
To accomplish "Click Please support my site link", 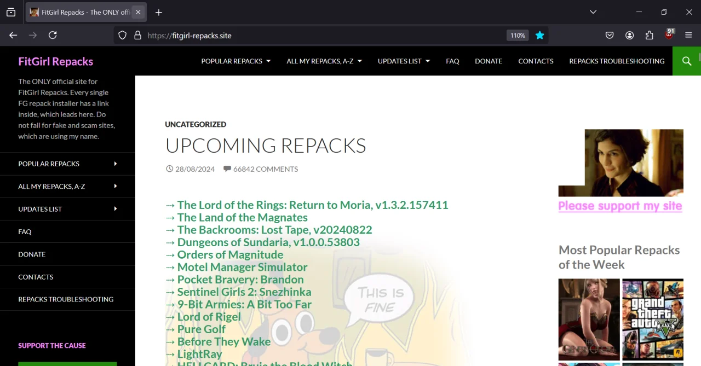I will point(620,206).
